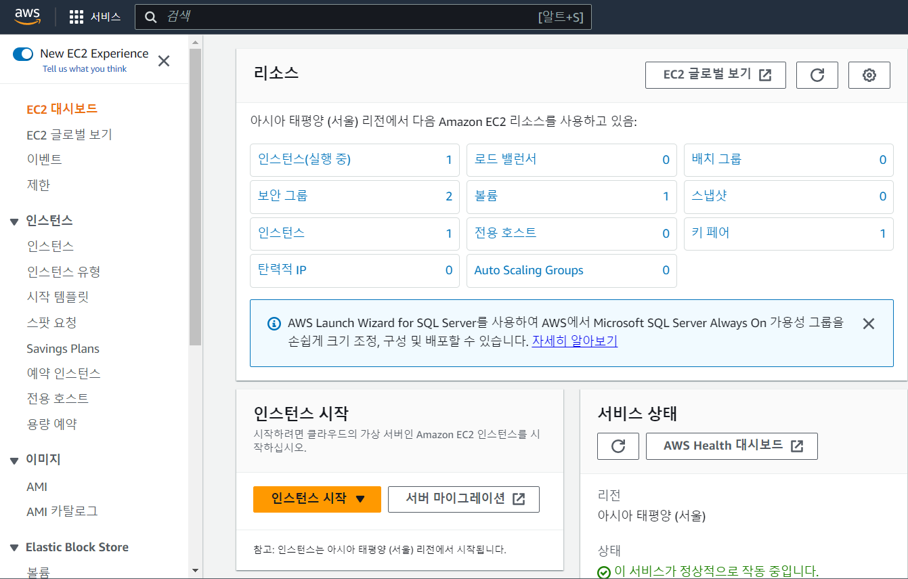The height and width of the screenshot is (579, 908).
Task: Click sidebar scrollbar down arrow
Action: (x=195, y=571)
